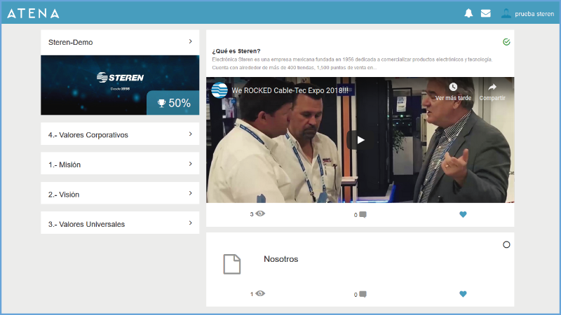Click the ¿Qué es Steren? title
Screen dimensions: 561x315
coord(236,51)
